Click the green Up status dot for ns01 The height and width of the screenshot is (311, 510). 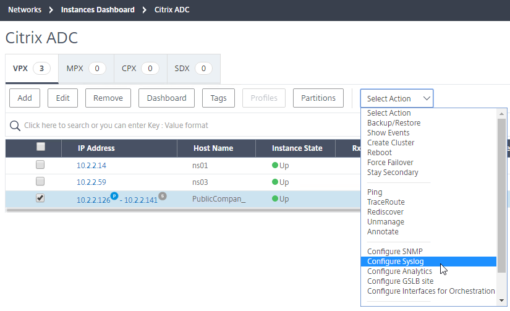[x=275, y=165]
